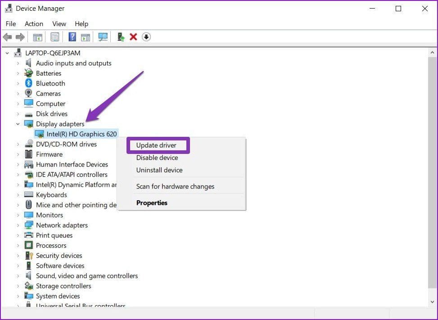Expand the Audio inputs and outputs node
This screenshot has width=438, height=320.
pyautogui.click(x=18, y=63)
